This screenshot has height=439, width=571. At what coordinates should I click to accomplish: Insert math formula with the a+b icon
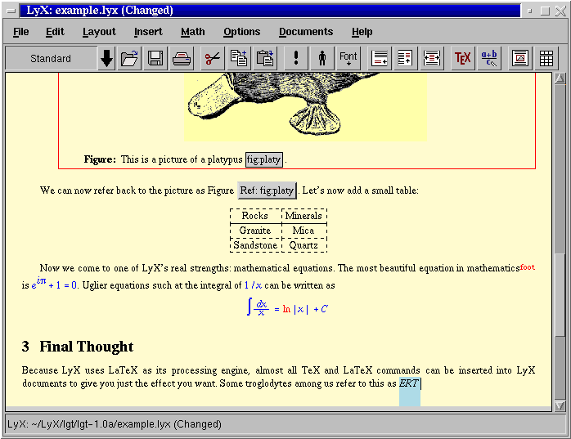(x=489, y=58)
